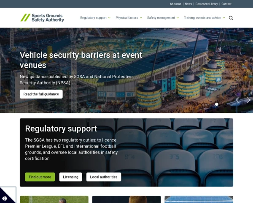Expand the Safety management dropdown chevron
This screenshot has width=253, height=203.
pyautogui.click(x=178, y=18)
